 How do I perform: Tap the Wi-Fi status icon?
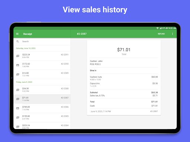[x=157, y=28]
